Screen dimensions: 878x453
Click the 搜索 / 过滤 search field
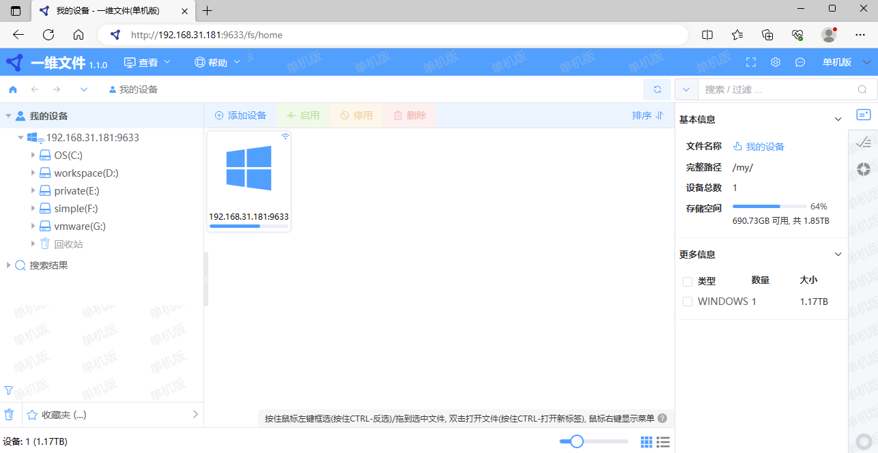coord(777,89)
